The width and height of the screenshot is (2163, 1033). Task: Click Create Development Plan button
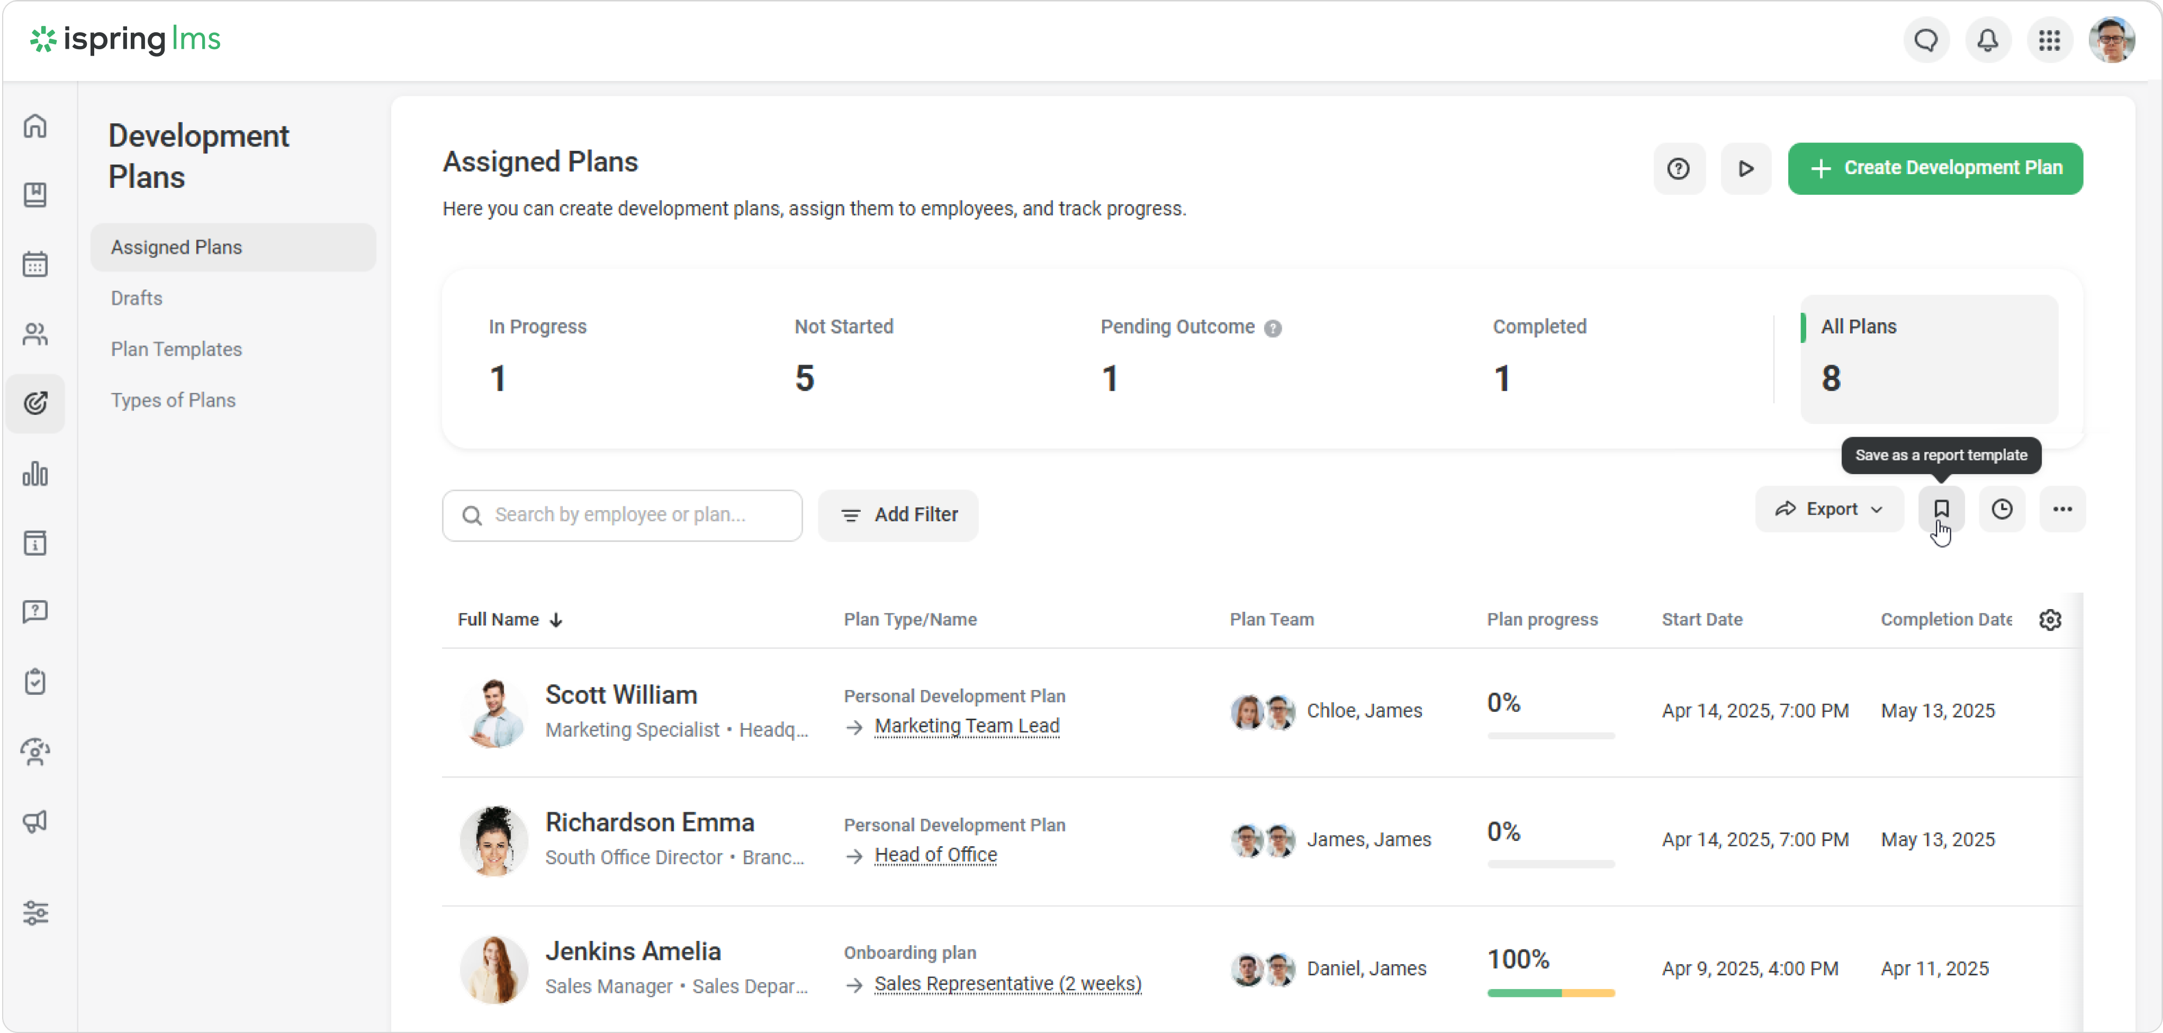tap(1935, 169)
